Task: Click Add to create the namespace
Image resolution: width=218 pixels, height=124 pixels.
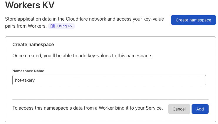Action: (x=200, y=109)
